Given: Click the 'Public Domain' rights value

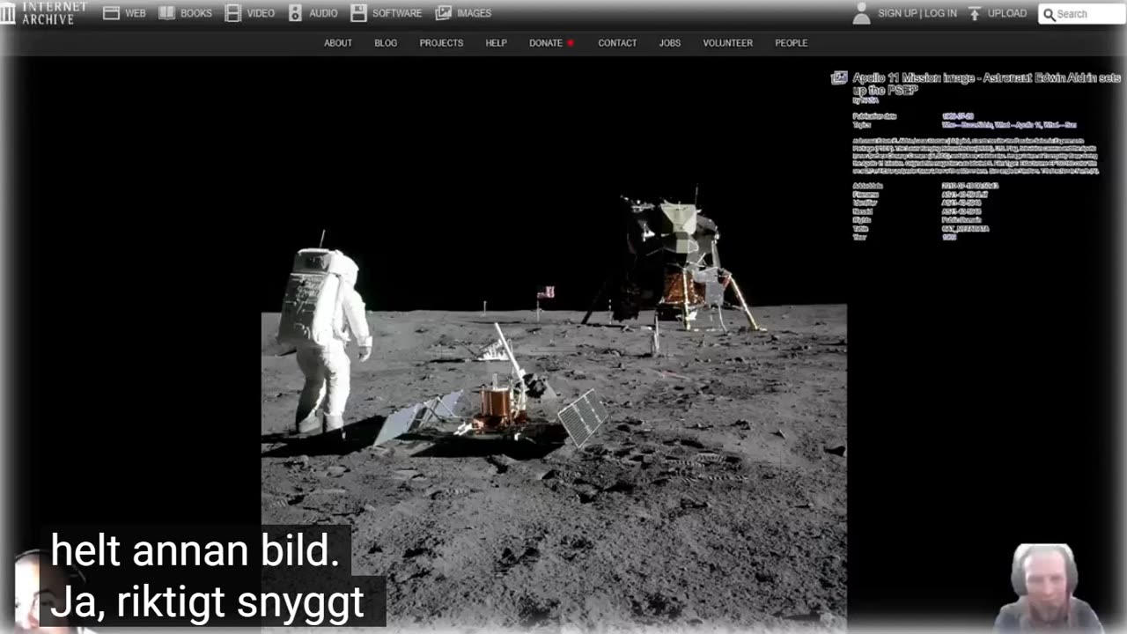Looking at the screenshot, I should click(962, 220).
